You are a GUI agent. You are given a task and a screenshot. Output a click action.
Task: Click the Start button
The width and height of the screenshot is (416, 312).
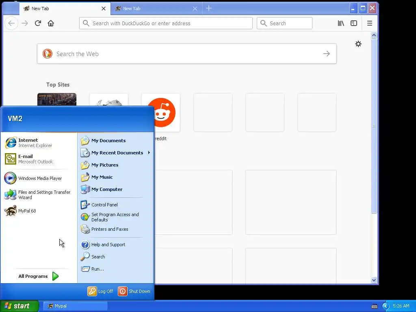click(x=19, y=306)
